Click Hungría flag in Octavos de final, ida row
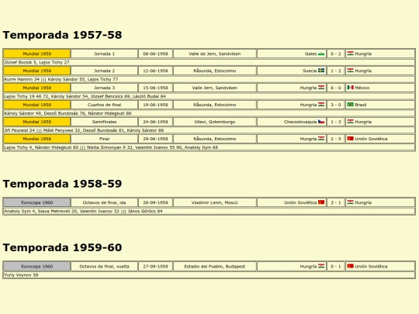This screenshot has width=419, height=314. coord(350,202)
